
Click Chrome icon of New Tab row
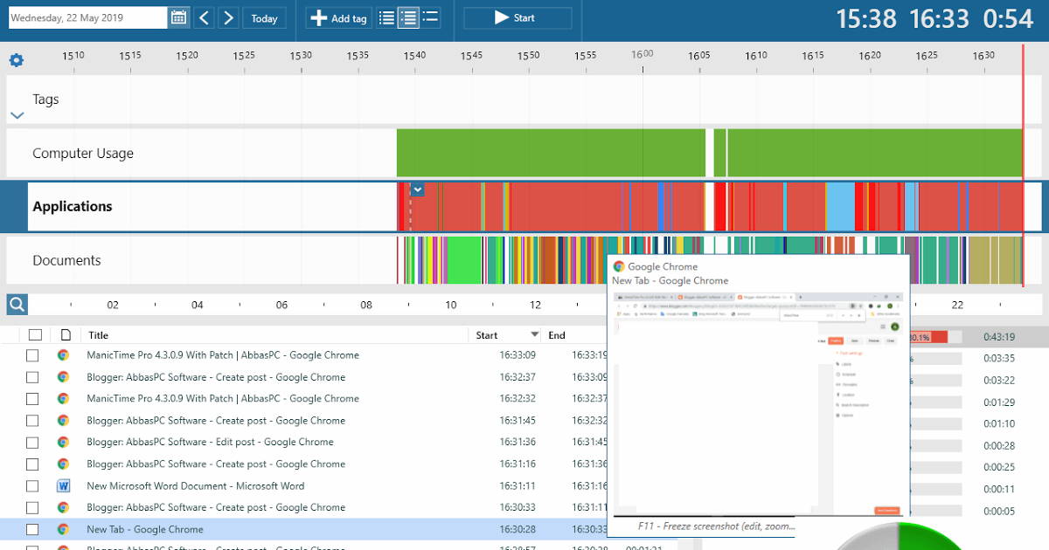63,529
